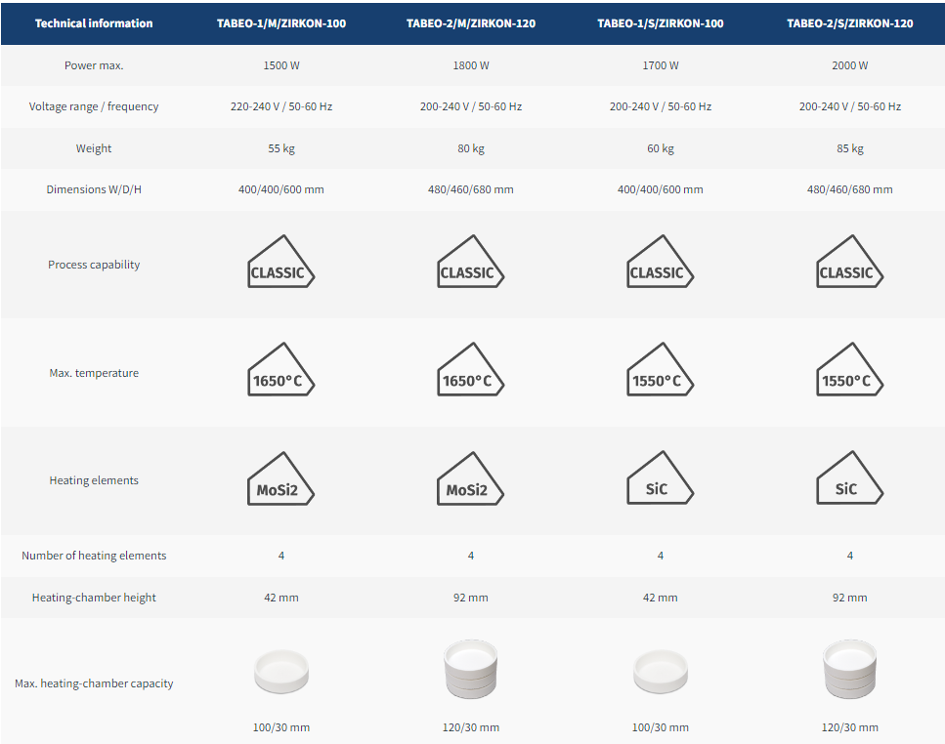Click the 80 kg weight value
The width and height of the screenshot is (945, 744).
point(471,148)
